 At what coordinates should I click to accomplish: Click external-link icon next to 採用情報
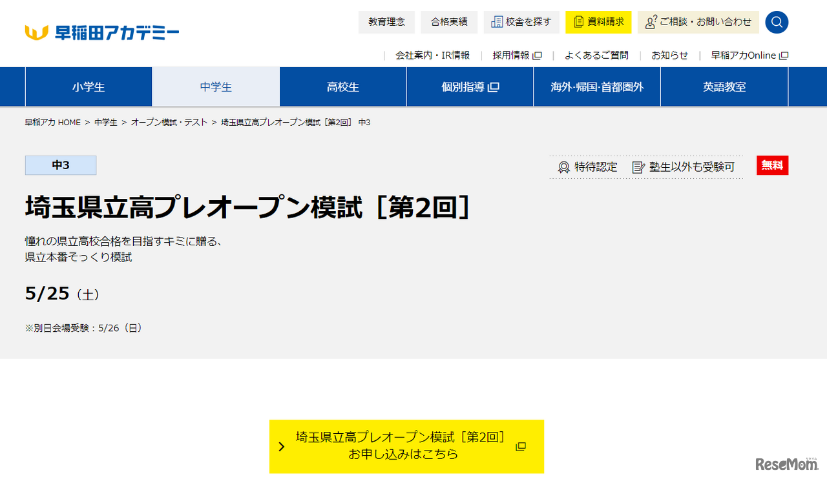(537, 56)
